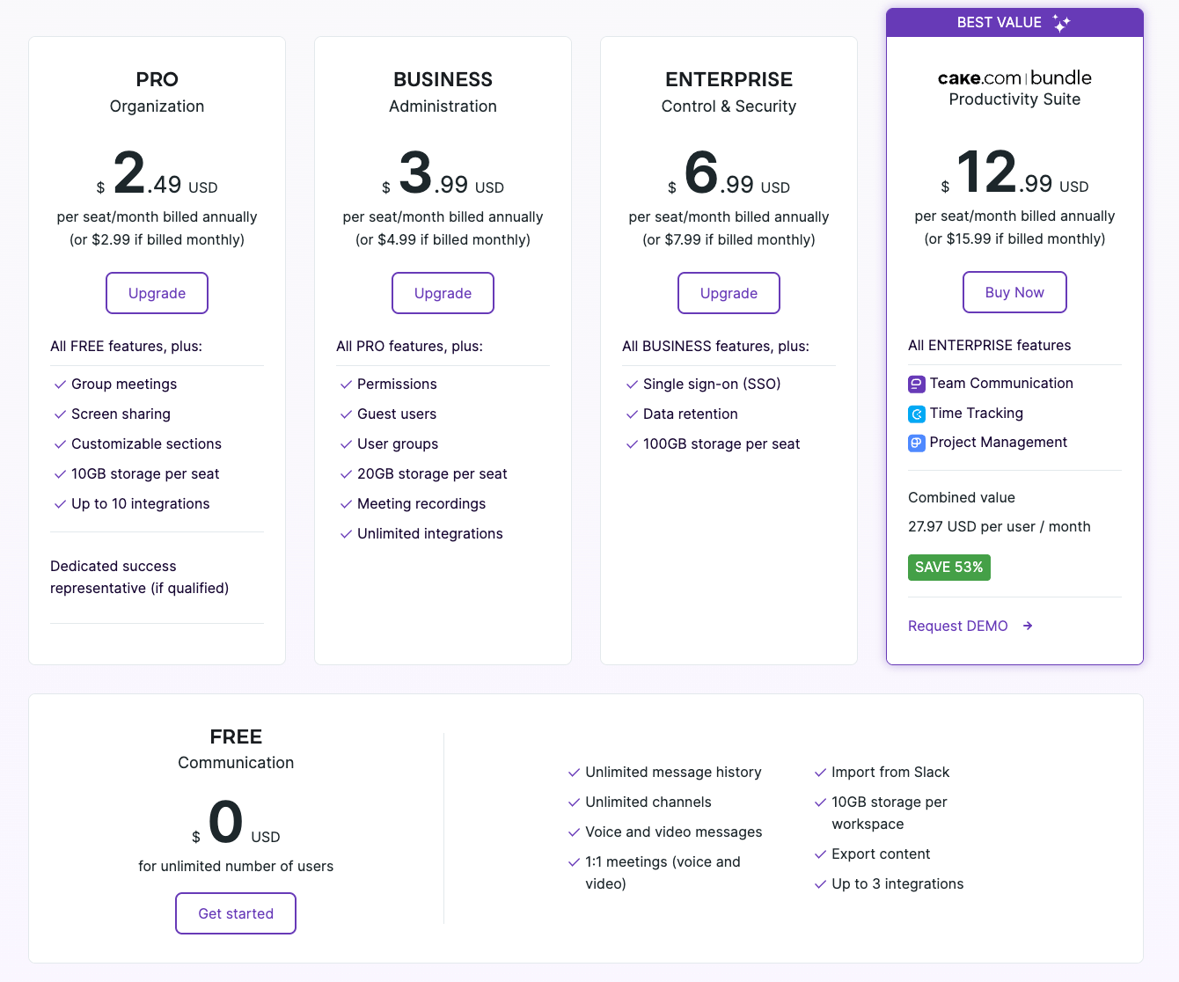Click the Time Tracking app icon

pyautogui.click(x=916, y=414)
